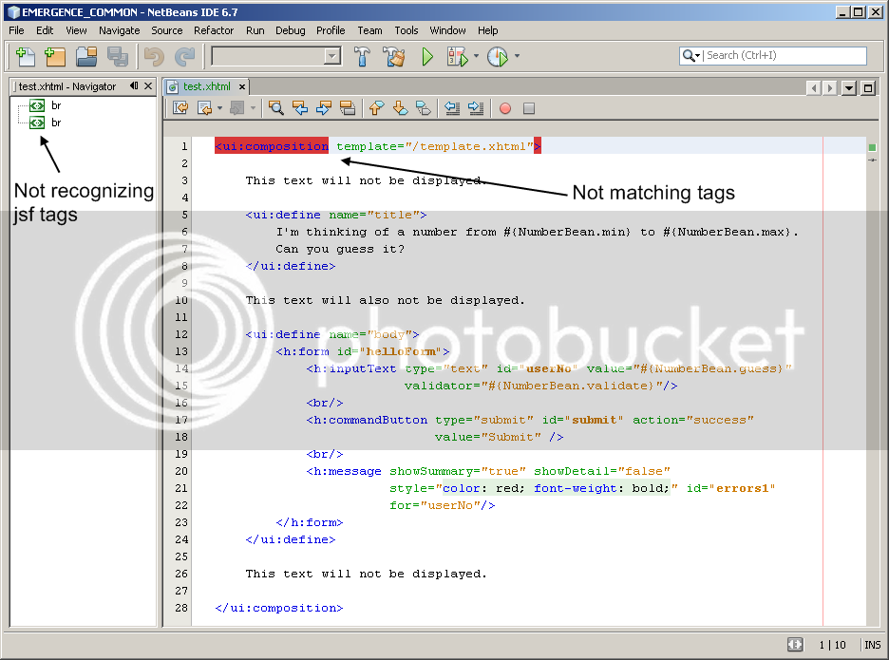This screenshot has width=889, height=660.
Task: Minimize the Navigator panel to sidebar
Action: point(134,85)
